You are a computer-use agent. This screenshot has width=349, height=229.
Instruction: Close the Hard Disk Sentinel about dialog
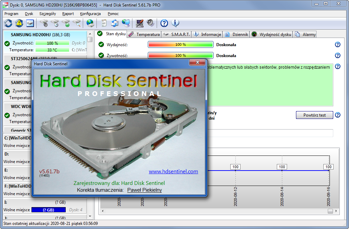coord(197,63)
